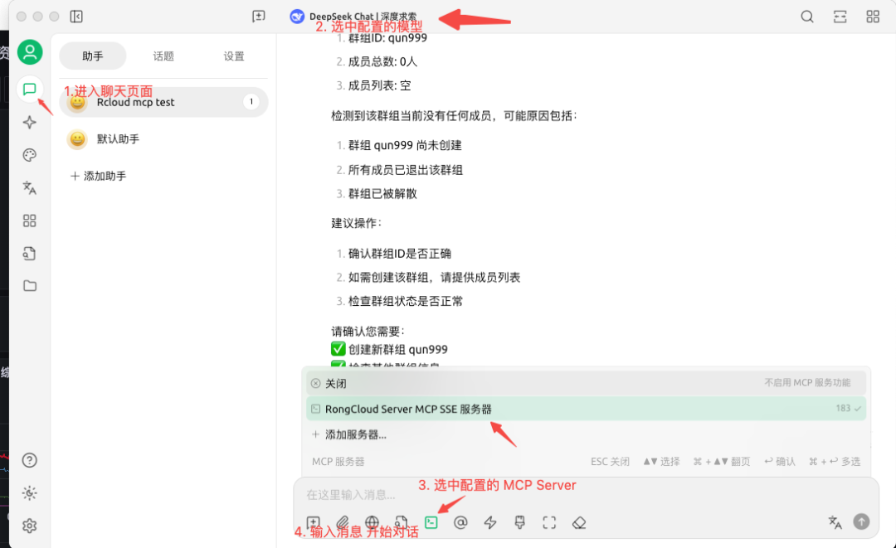Click 添加助手 to add an assistant

point(99,176)
